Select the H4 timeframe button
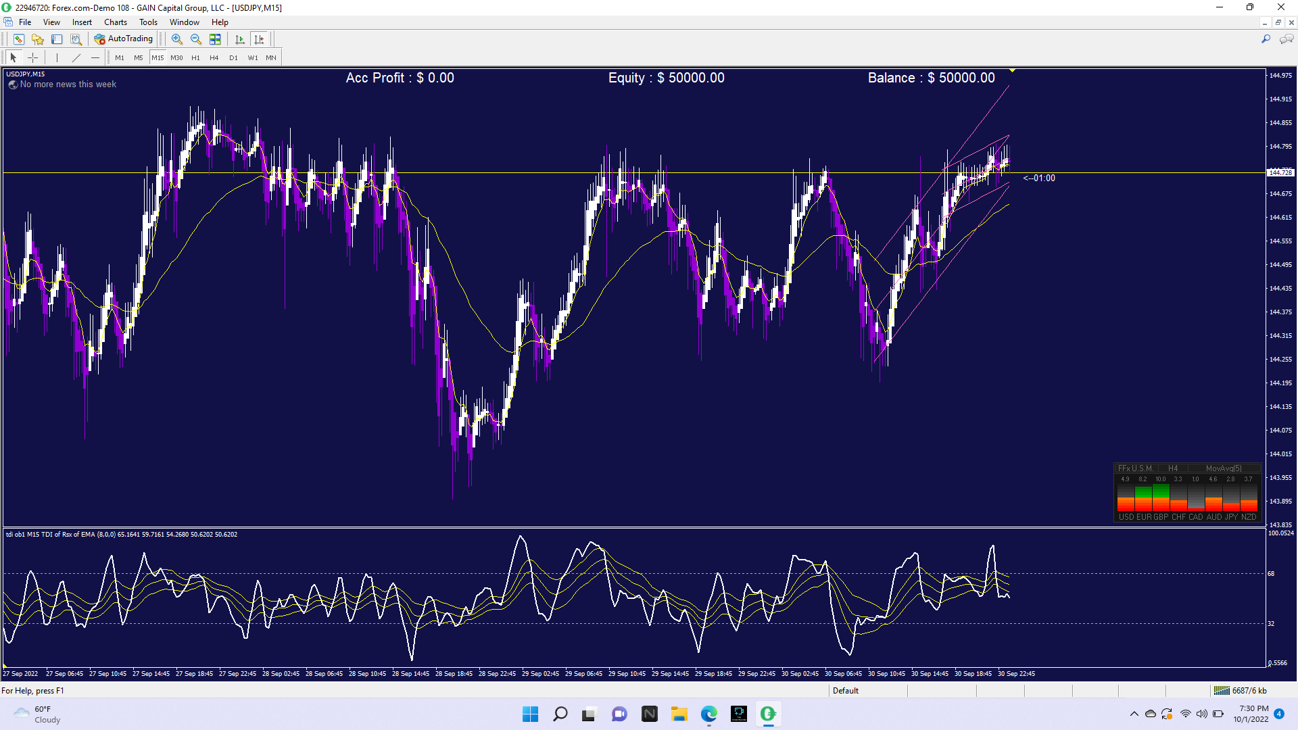The image size is (1298, 730). (x=214, y=57)
